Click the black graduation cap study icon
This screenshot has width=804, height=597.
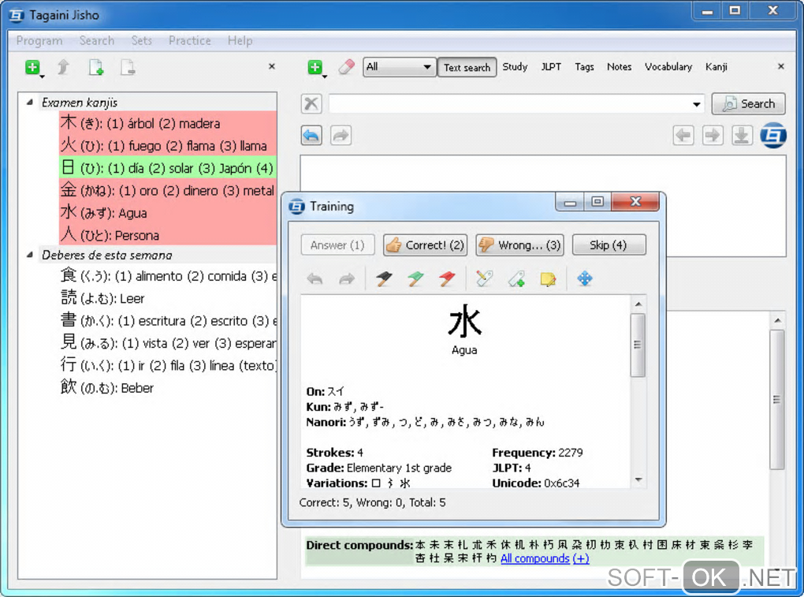click(384, 278)
